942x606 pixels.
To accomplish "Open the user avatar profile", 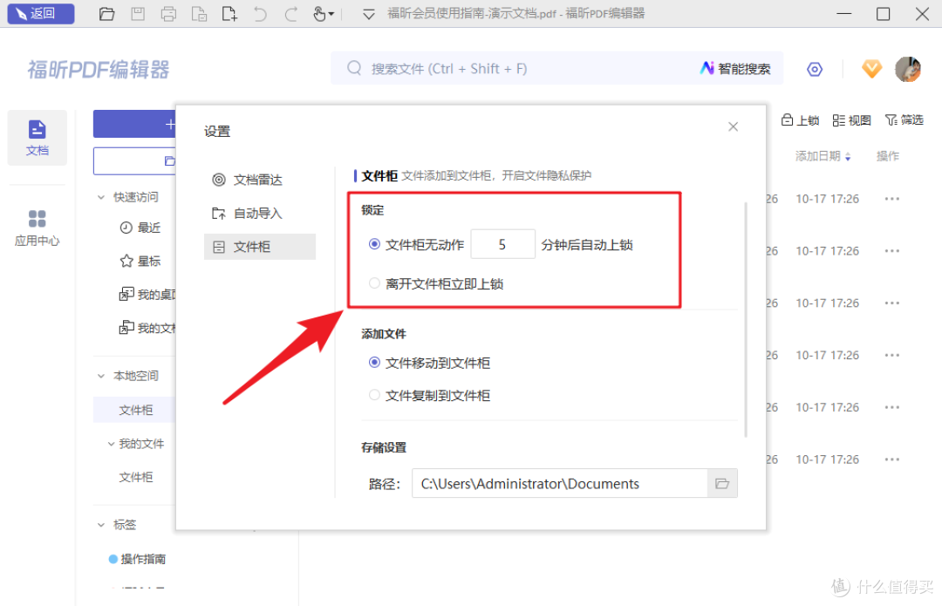I will 907,69.
